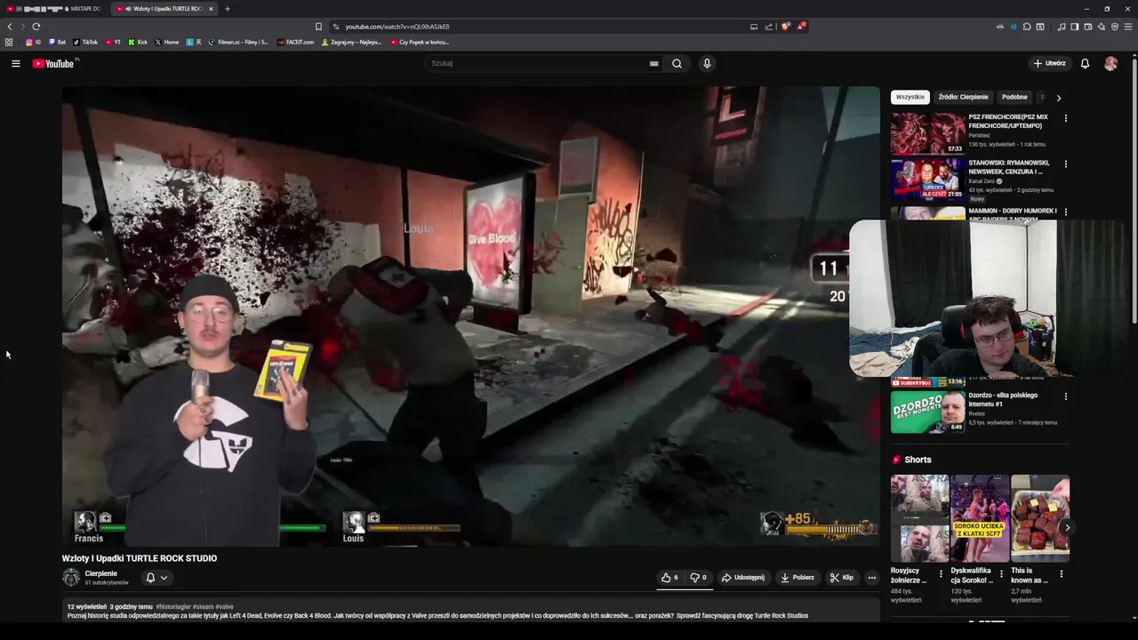This screenshot has height=640, width=1138.
Task: Open Brave Shields lion icon
Action: tap(785, 27)
